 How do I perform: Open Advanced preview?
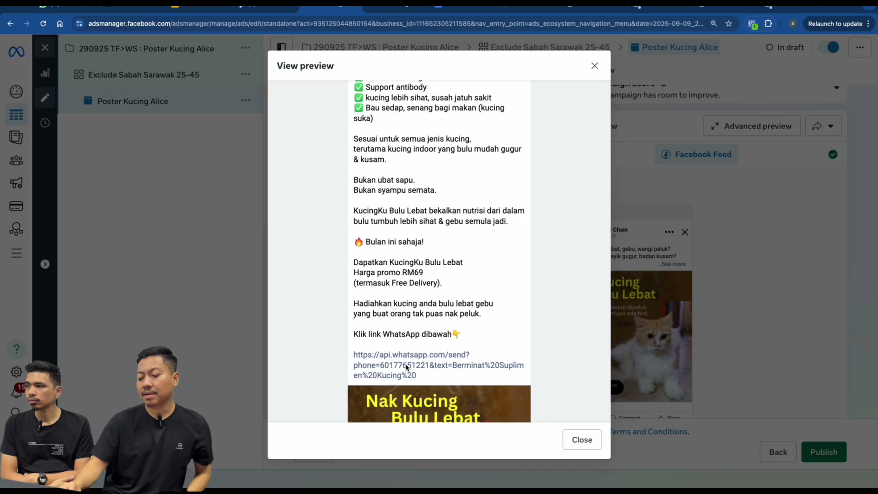point(752,126)
